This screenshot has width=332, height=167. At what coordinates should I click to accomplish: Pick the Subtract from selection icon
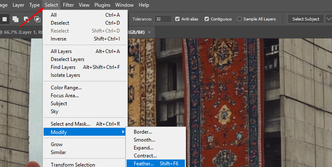26,19
